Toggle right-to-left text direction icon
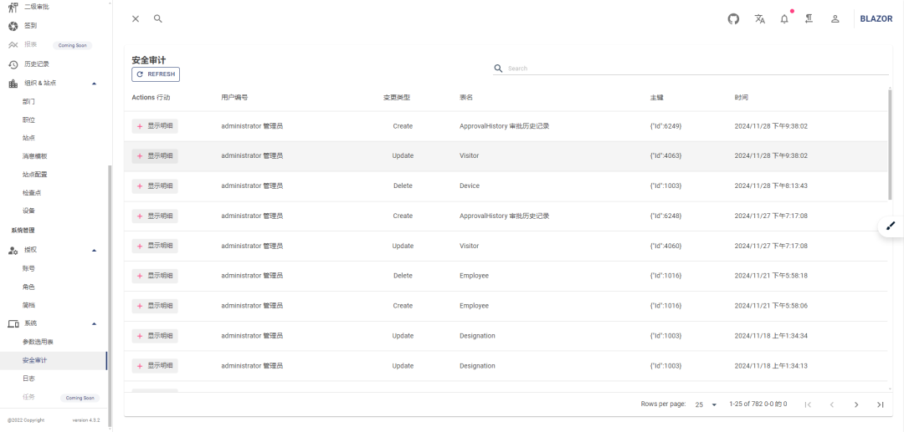The image size is (904, 432). point(809,18)
